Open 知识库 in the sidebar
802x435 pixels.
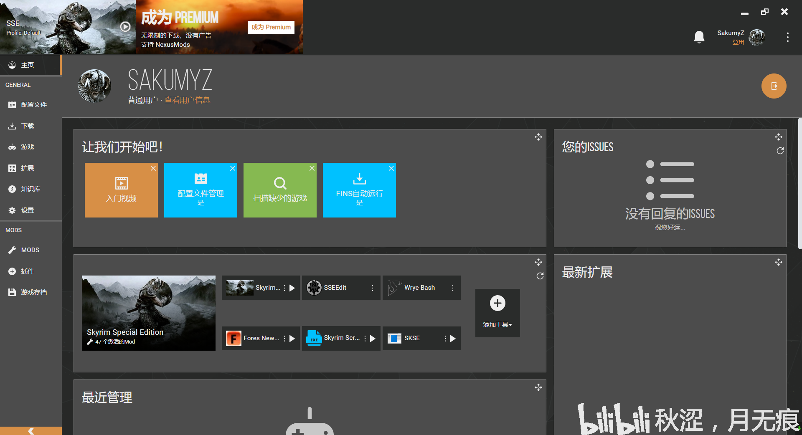(x=30, y=189)
